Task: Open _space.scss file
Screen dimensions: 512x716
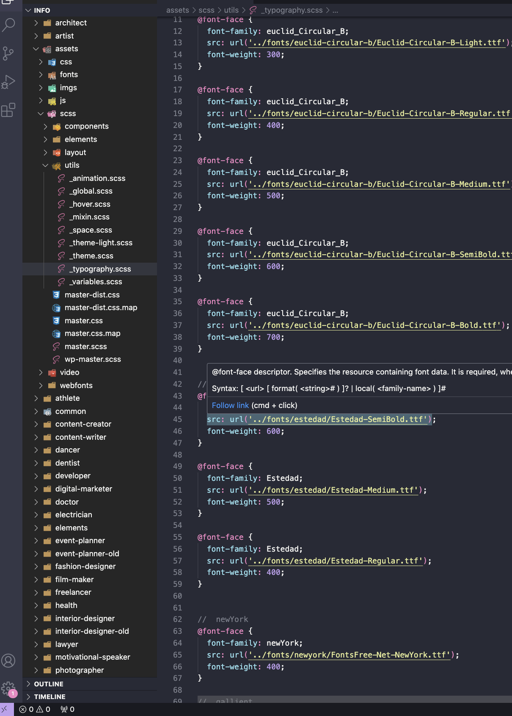Action: 91,230
